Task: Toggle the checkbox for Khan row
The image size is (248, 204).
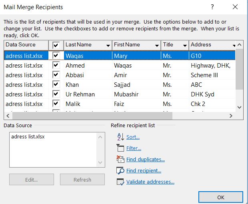Action: tap(56, 84)
